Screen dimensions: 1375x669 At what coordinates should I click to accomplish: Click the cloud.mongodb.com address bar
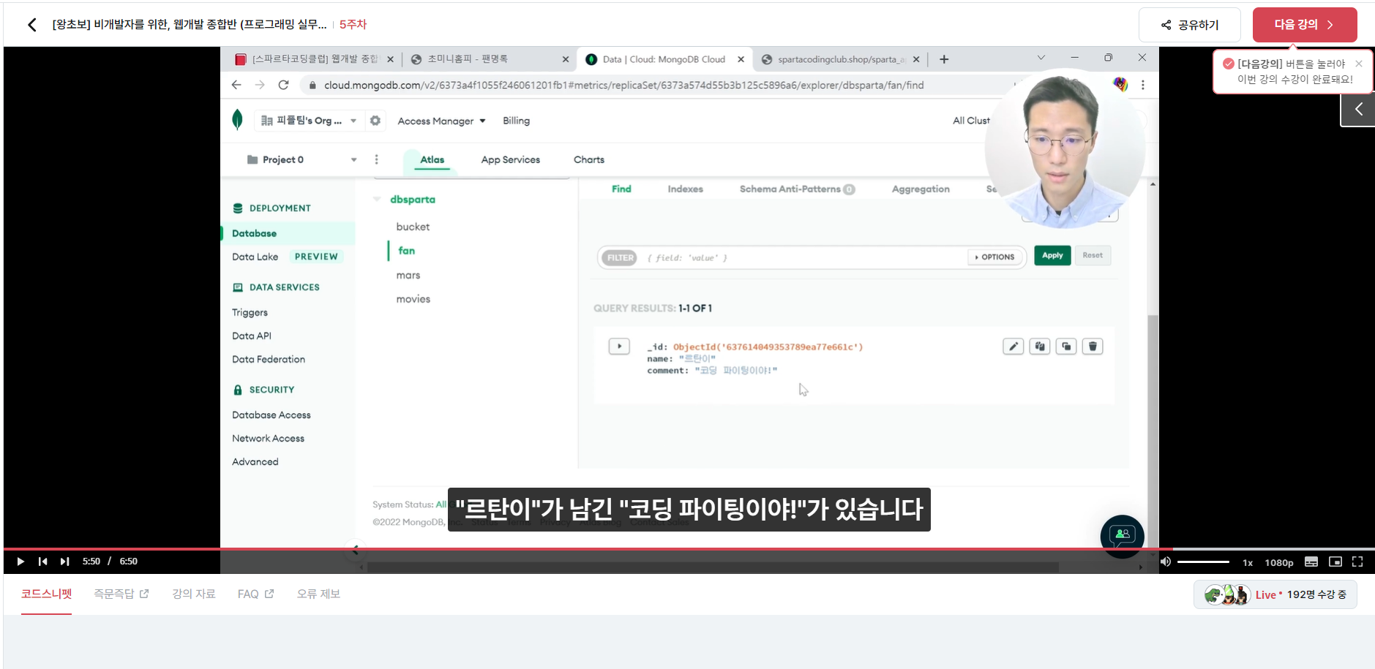pyautogui.click(x=624, y=85)
